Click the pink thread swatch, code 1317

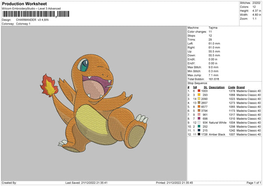pyautogui.click(x=199, y=114)
